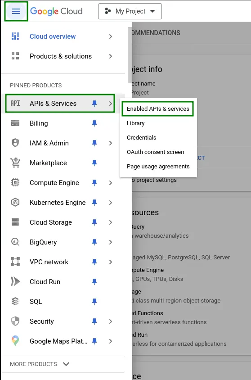Select Enabled APIs & services
Screen dimensions: 251x380
(158, 109)
